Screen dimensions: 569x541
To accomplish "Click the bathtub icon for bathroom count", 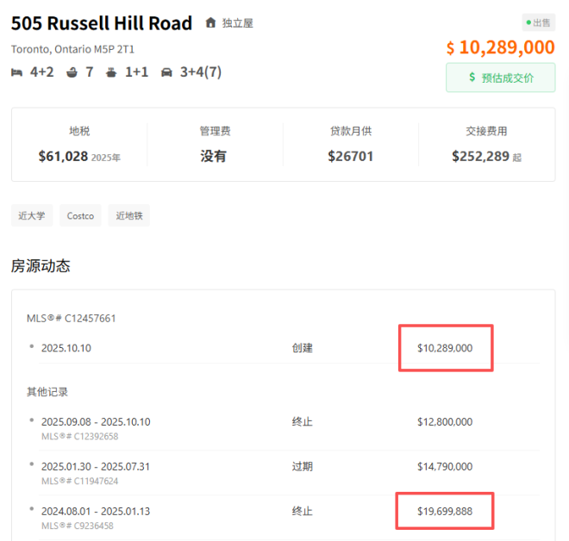I will tap(72, 72).
